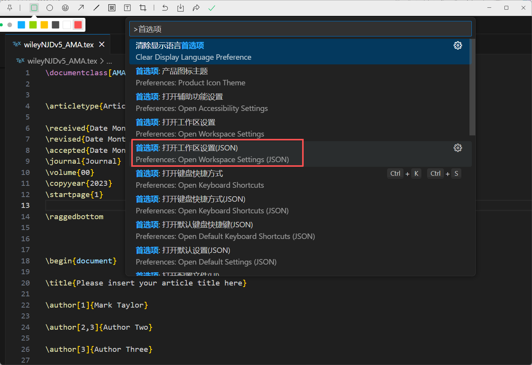Select the text annotation tool
This screenshot has height=365, width=532.
coord(127,8)
